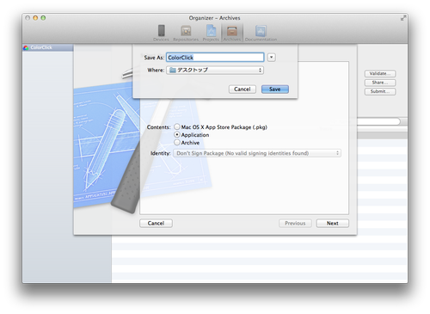
Task: Click the Share button
Action: [x=380, y=83]
